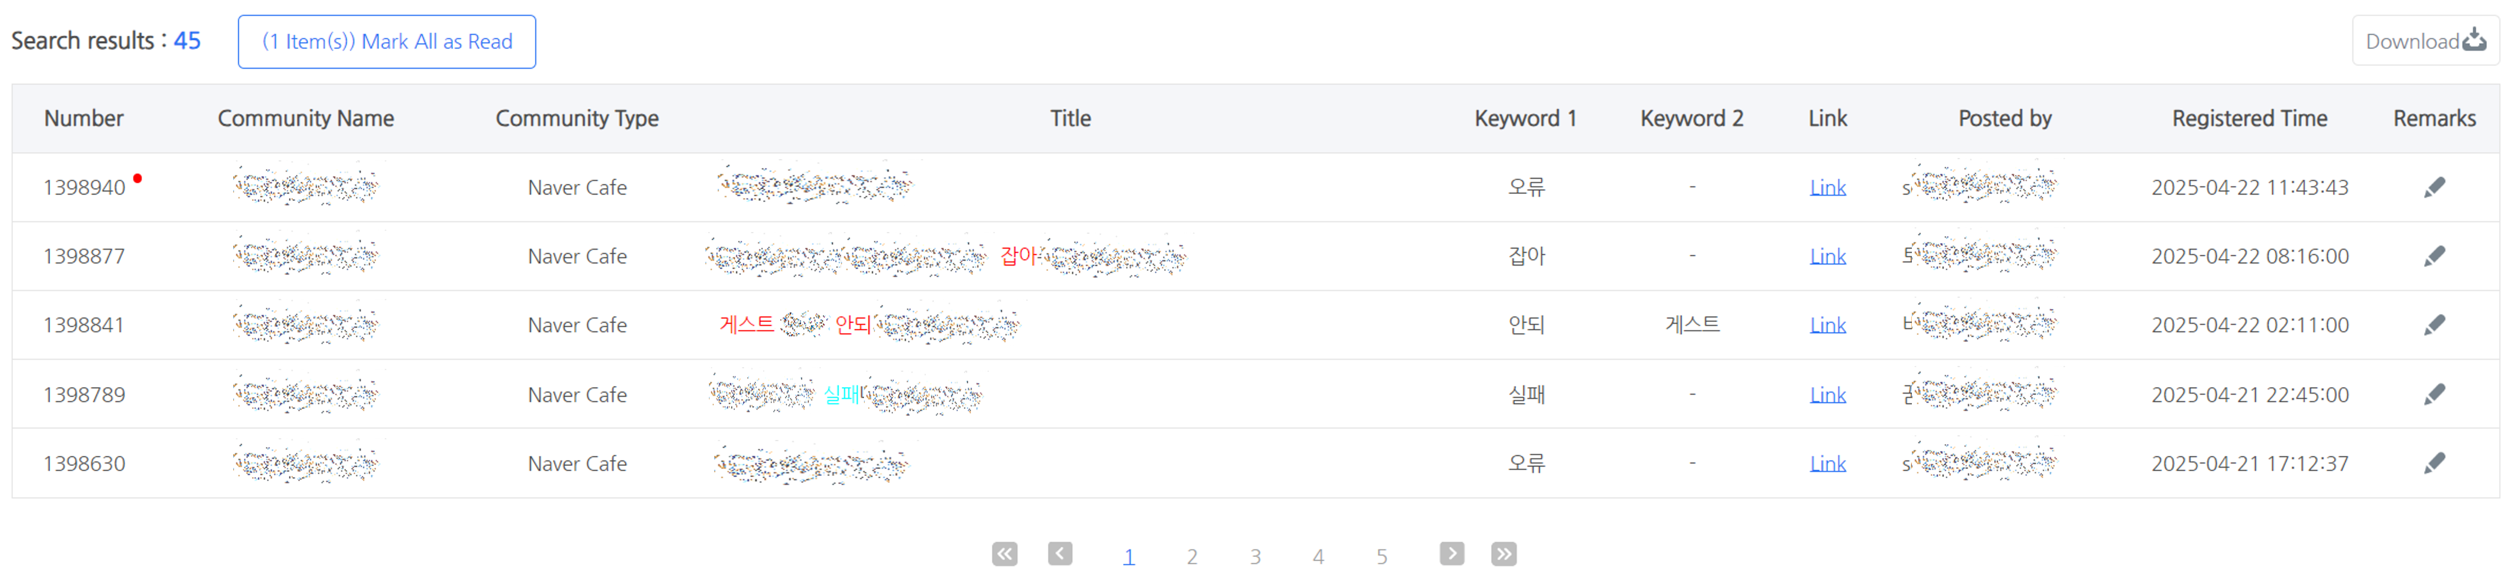Open the Link for entry 1398630
The image size is (2511, 581).
click(1828, 464)
